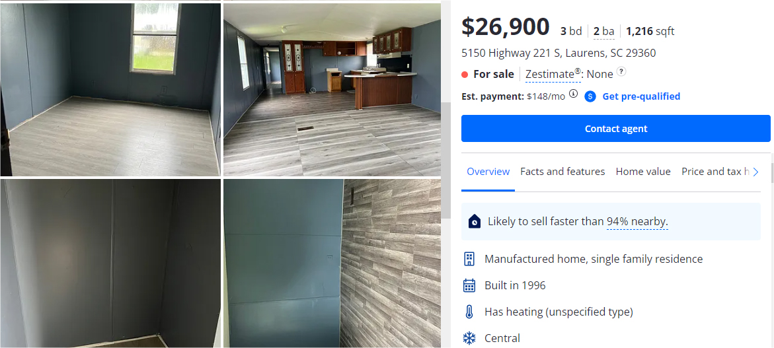
Task: Select the Price and tax history tab
Action: tap(715, 172)
